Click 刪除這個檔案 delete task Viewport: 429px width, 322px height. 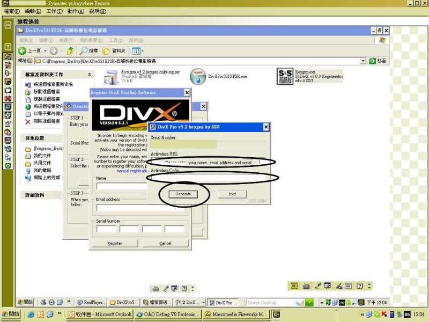(x=42, y=121)
